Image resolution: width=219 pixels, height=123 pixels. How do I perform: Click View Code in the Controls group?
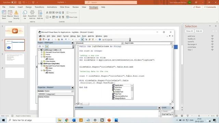click(72, 17)
